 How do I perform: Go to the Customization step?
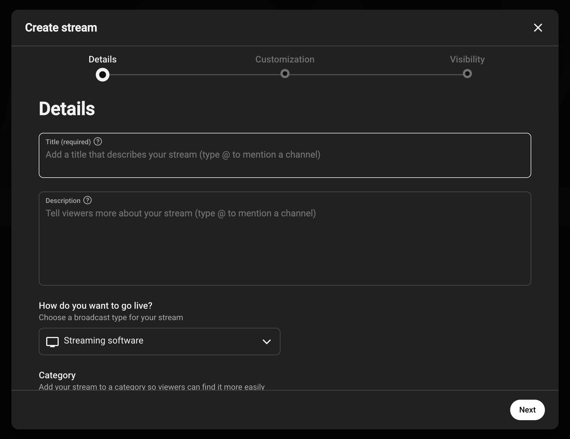tap(285, 59)
